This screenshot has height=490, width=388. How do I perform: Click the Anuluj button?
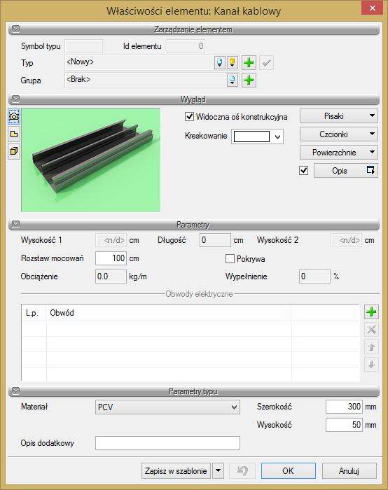point(349,470)
